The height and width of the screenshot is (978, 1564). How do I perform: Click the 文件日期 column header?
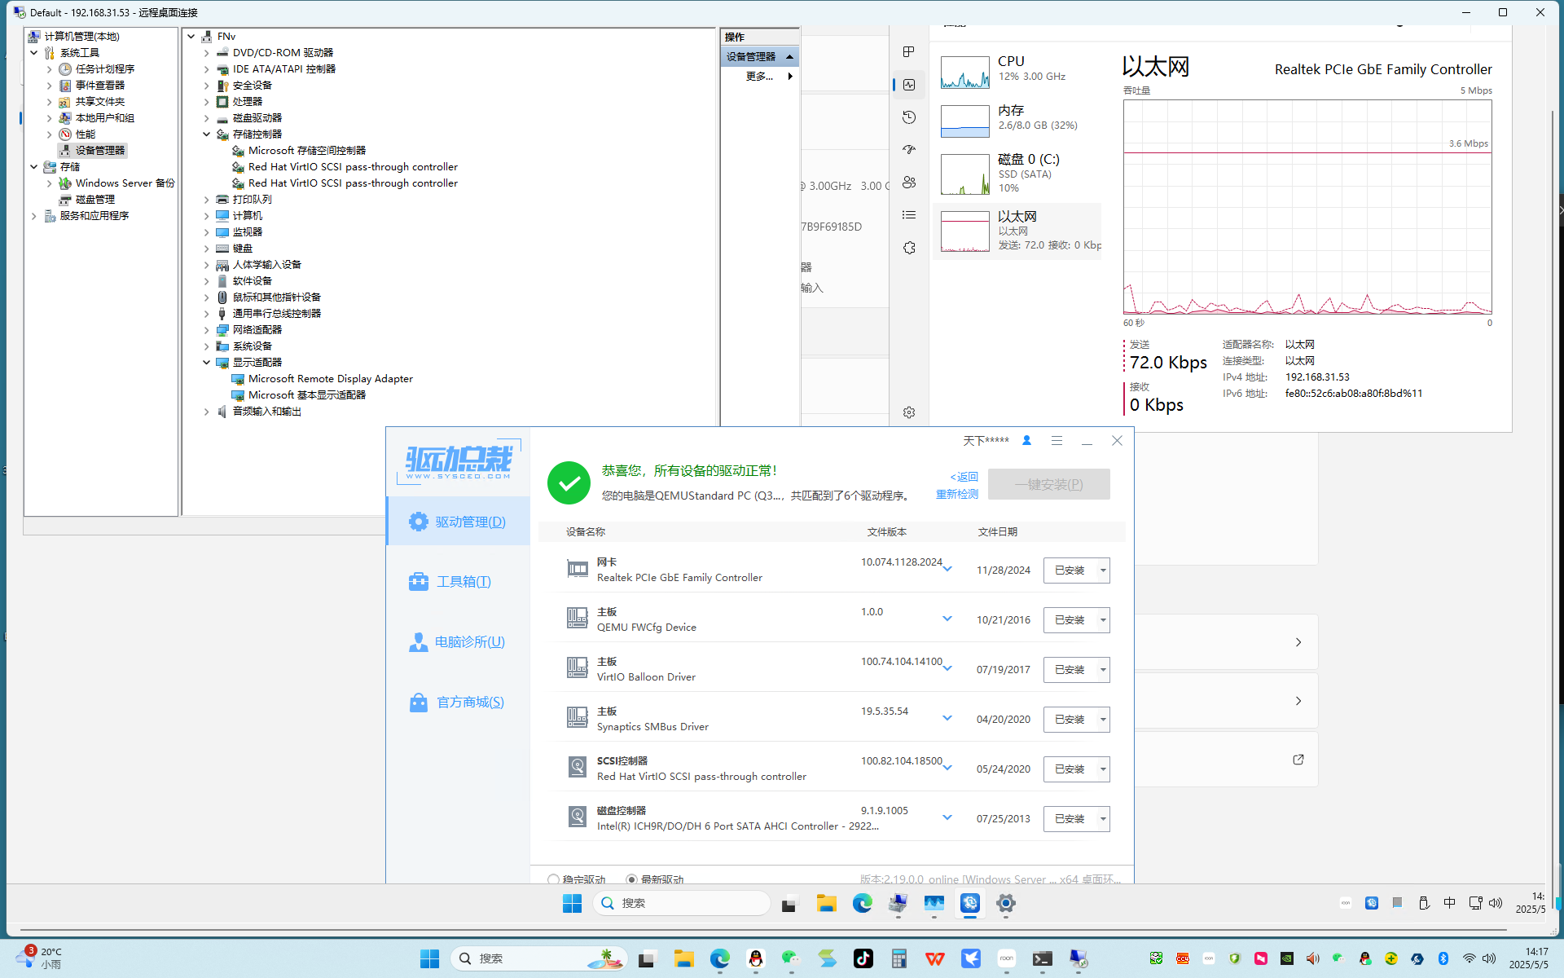(x=998, y=531)
